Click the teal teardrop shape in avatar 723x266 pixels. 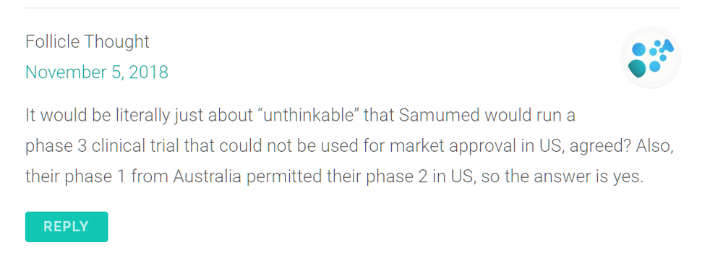tap(637, 68)
